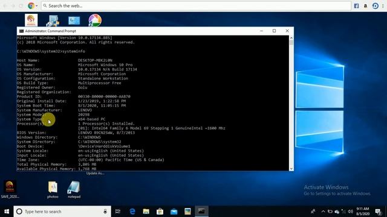Launch Microsoft Edge from the taskbar
Image resolution: width=387 pixels, height=217 pixels.
tap(132, 212)
